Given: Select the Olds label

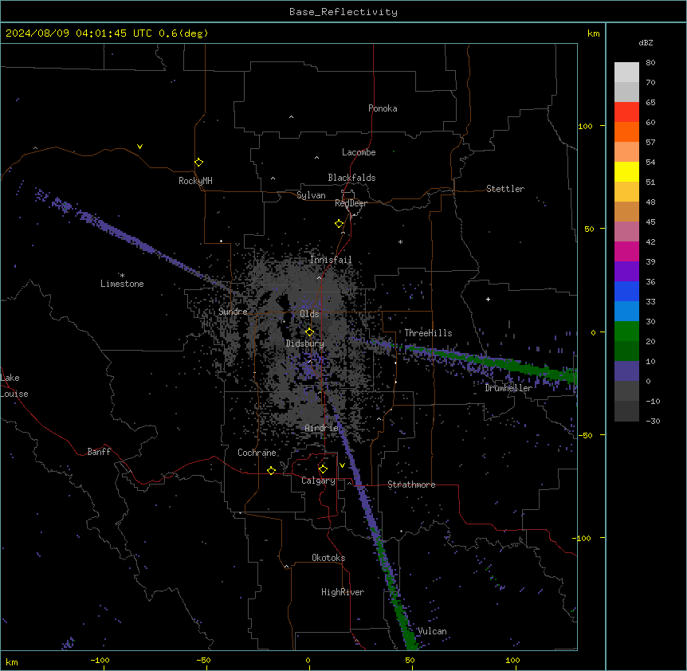Looking at the screenshot, I should pos(309,314).
